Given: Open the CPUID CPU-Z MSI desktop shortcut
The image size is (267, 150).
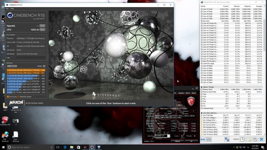Looking at the screenshot, I should click(x=15, y=109).
